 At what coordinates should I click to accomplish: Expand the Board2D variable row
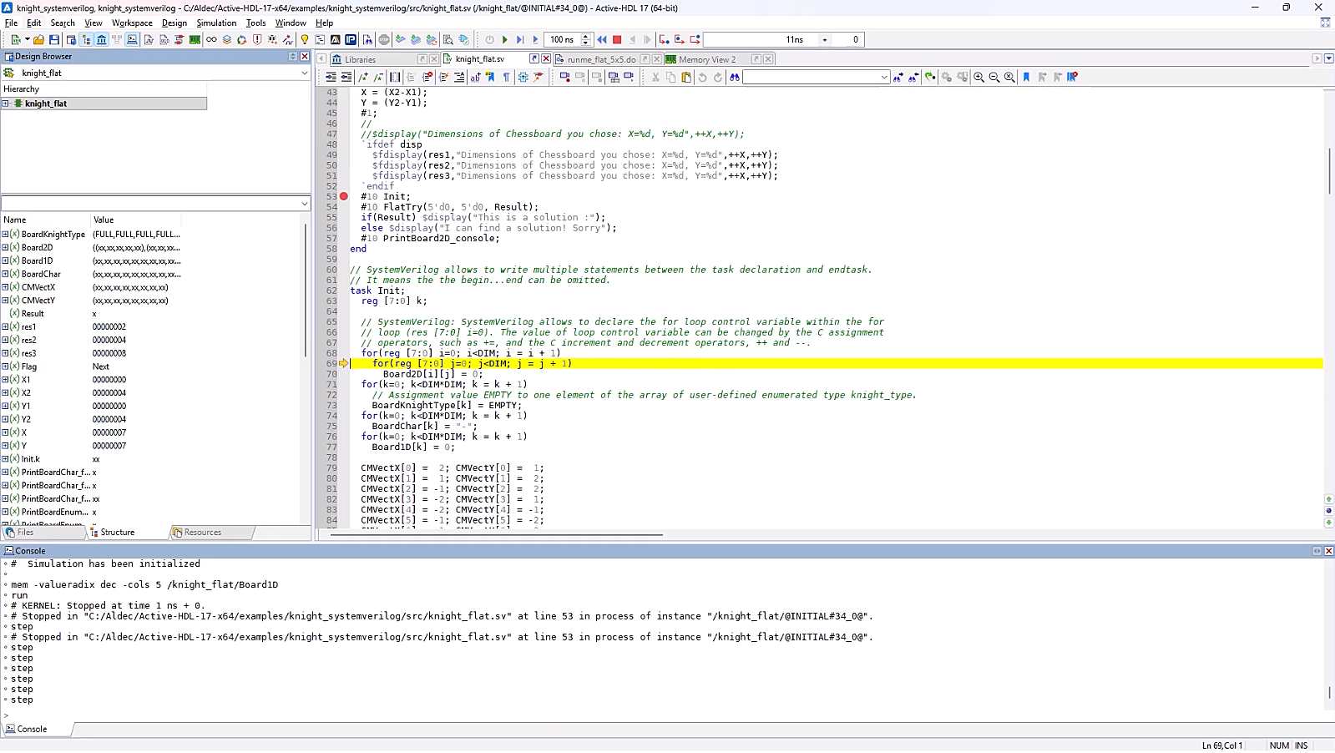pyautogui.click(x=5, y=248)
